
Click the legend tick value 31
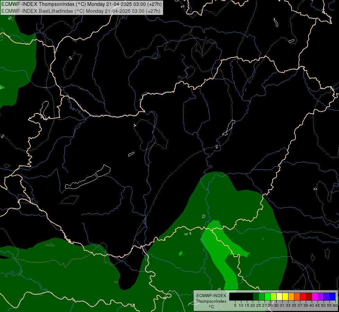coord(282,305)
